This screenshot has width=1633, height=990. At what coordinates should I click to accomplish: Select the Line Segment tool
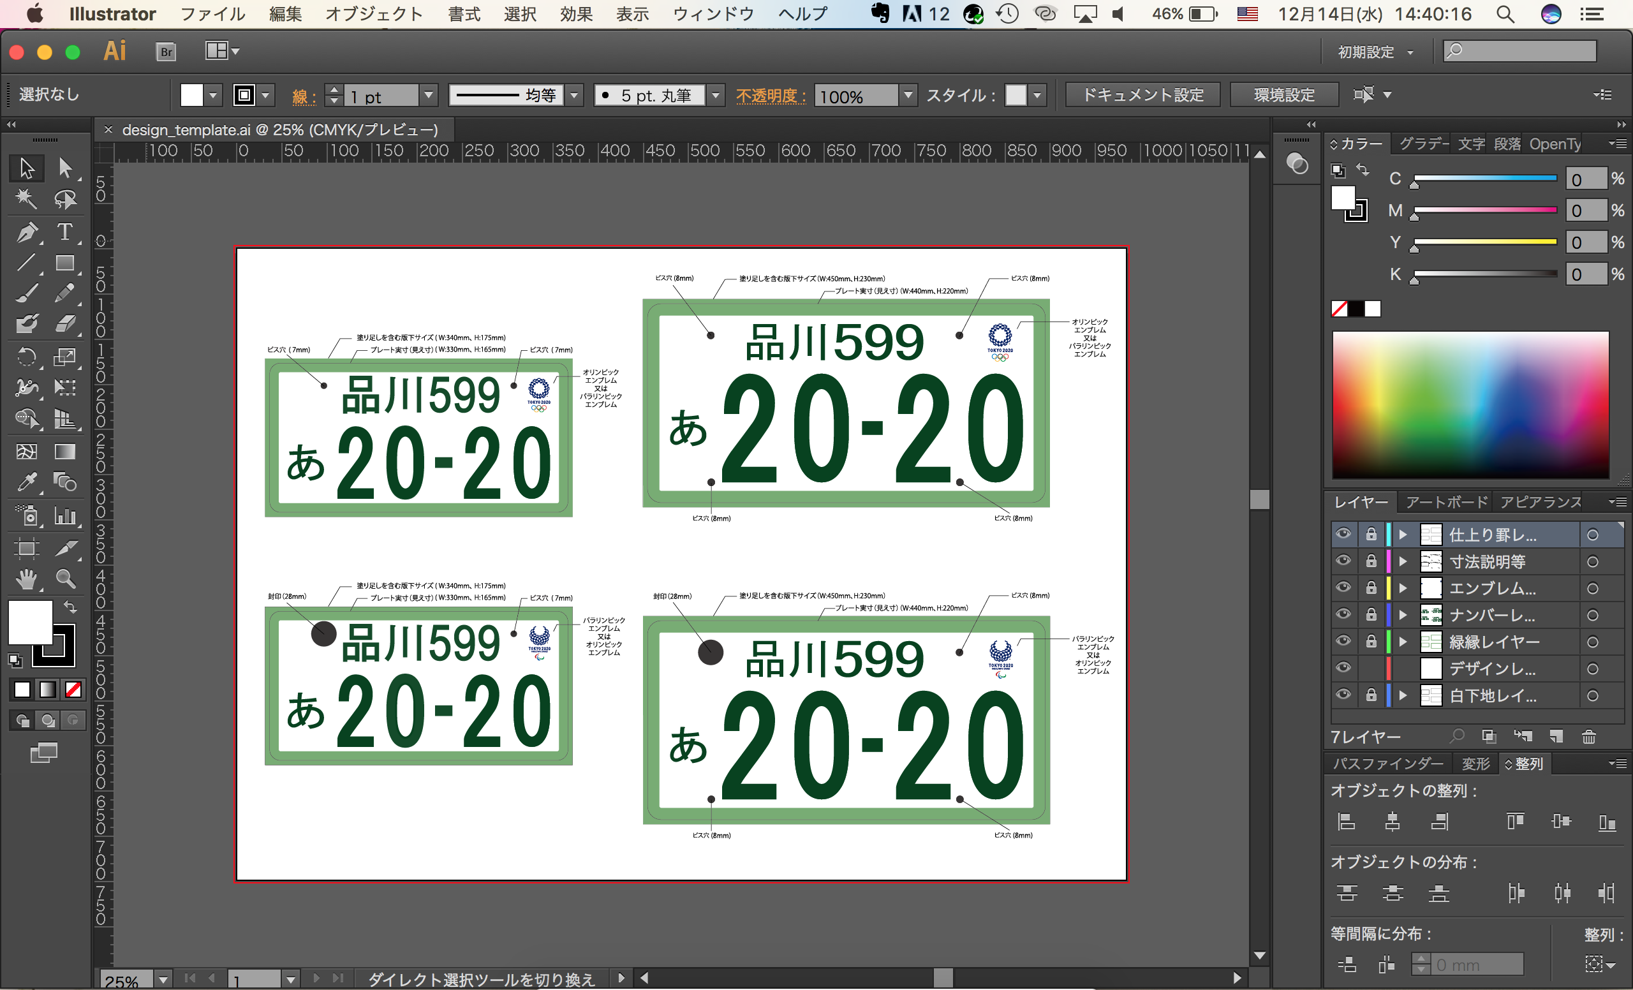click(27, 263)
